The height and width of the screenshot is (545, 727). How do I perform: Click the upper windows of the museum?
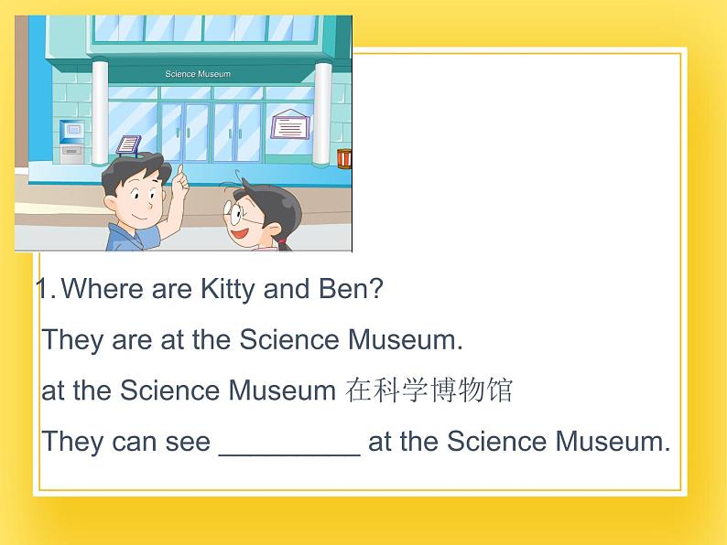pyautogui.click(x=204, y=28)
